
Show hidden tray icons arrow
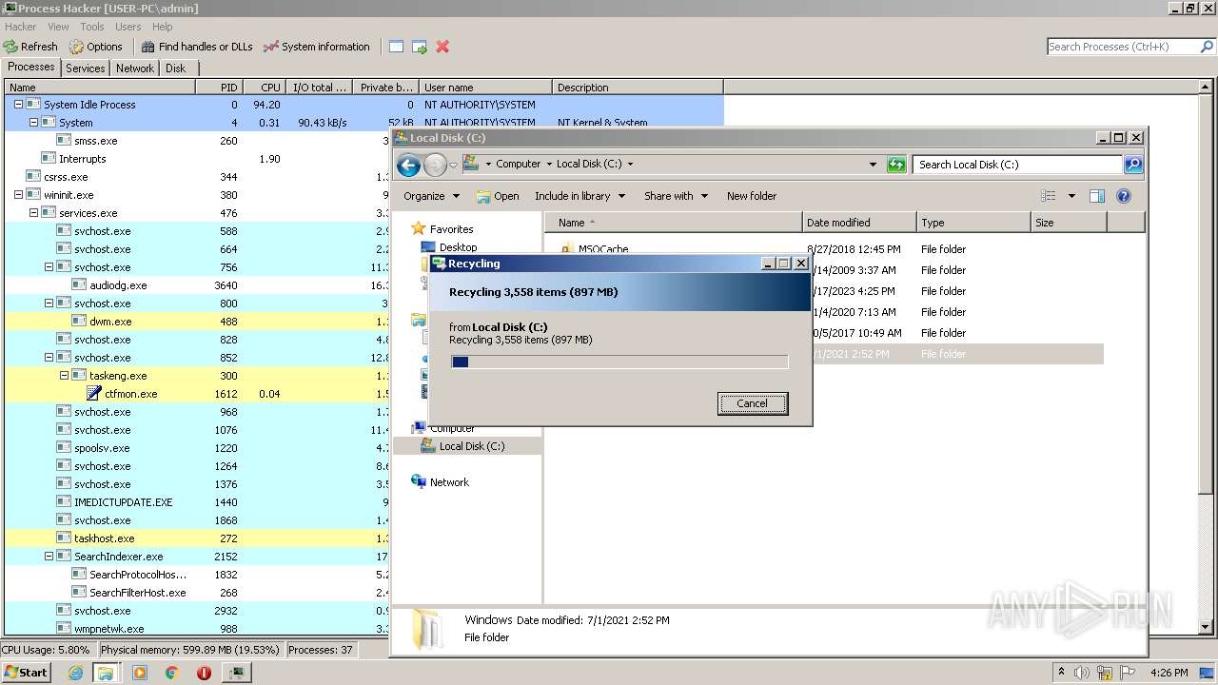coord(1062,672)
